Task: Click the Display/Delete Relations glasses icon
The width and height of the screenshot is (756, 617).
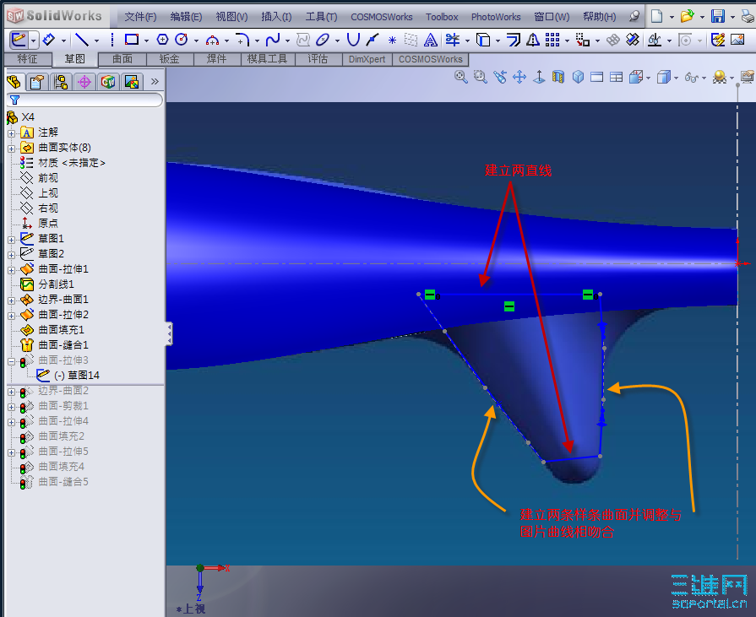Action: pos(655,40)
